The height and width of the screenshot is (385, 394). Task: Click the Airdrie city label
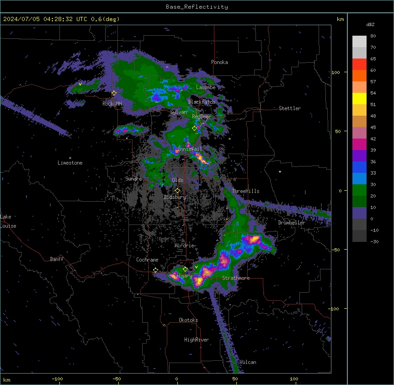[185, 246]
